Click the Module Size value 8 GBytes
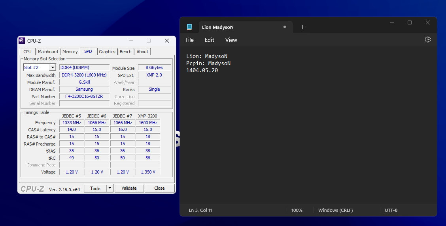 pyautogui.click(x=154, y=67)
